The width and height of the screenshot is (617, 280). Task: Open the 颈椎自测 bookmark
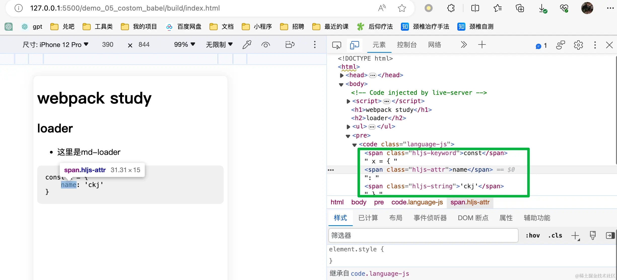[475, 26]
